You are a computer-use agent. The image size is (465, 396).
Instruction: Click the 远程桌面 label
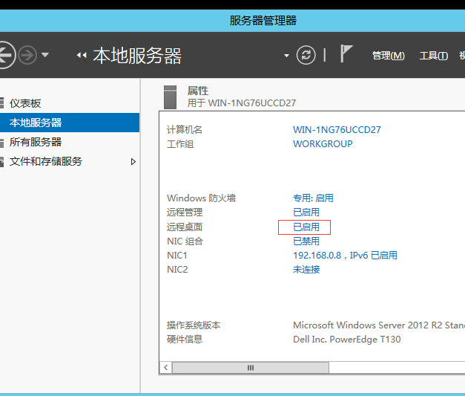[185, 227]
